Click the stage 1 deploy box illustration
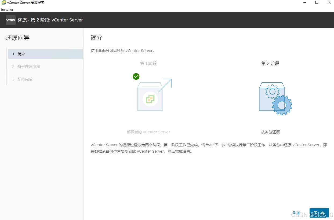The height and width of the screenshot is (220, 334). coord(154,95)
